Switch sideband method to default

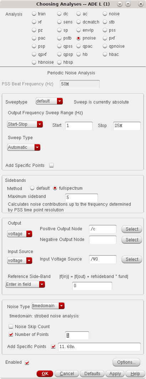(x=32, y=188)
